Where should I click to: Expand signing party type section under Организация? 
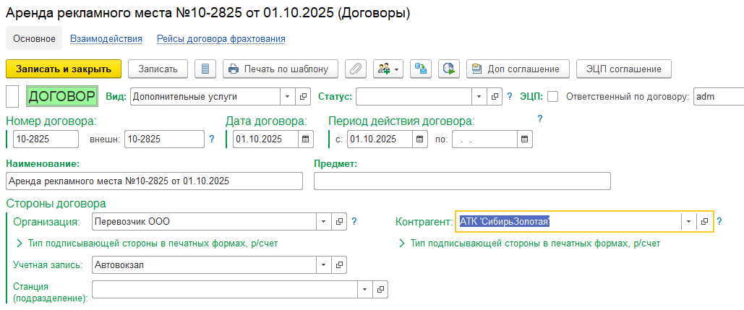(19, 244)
